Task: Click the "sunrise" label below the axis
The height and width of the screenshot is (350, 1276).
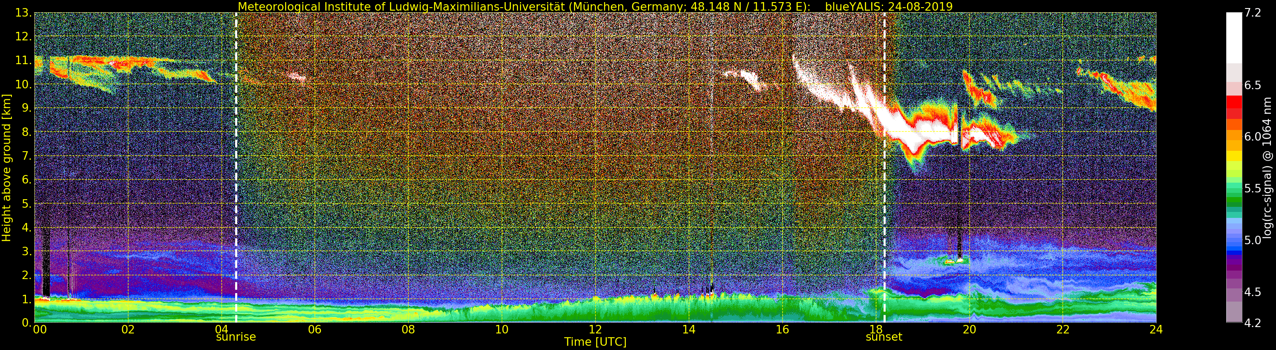Action: (236, 337)
